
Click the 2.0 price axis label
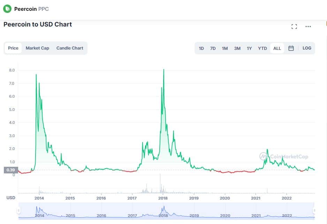pos(12,149)
